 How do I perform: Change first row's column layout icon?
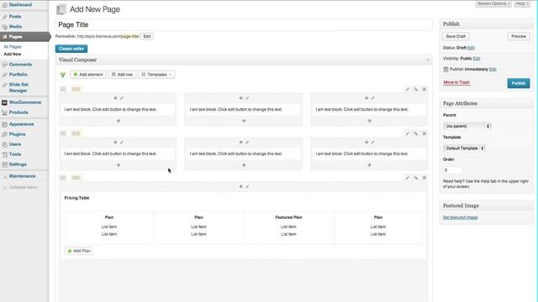(76, 89)
